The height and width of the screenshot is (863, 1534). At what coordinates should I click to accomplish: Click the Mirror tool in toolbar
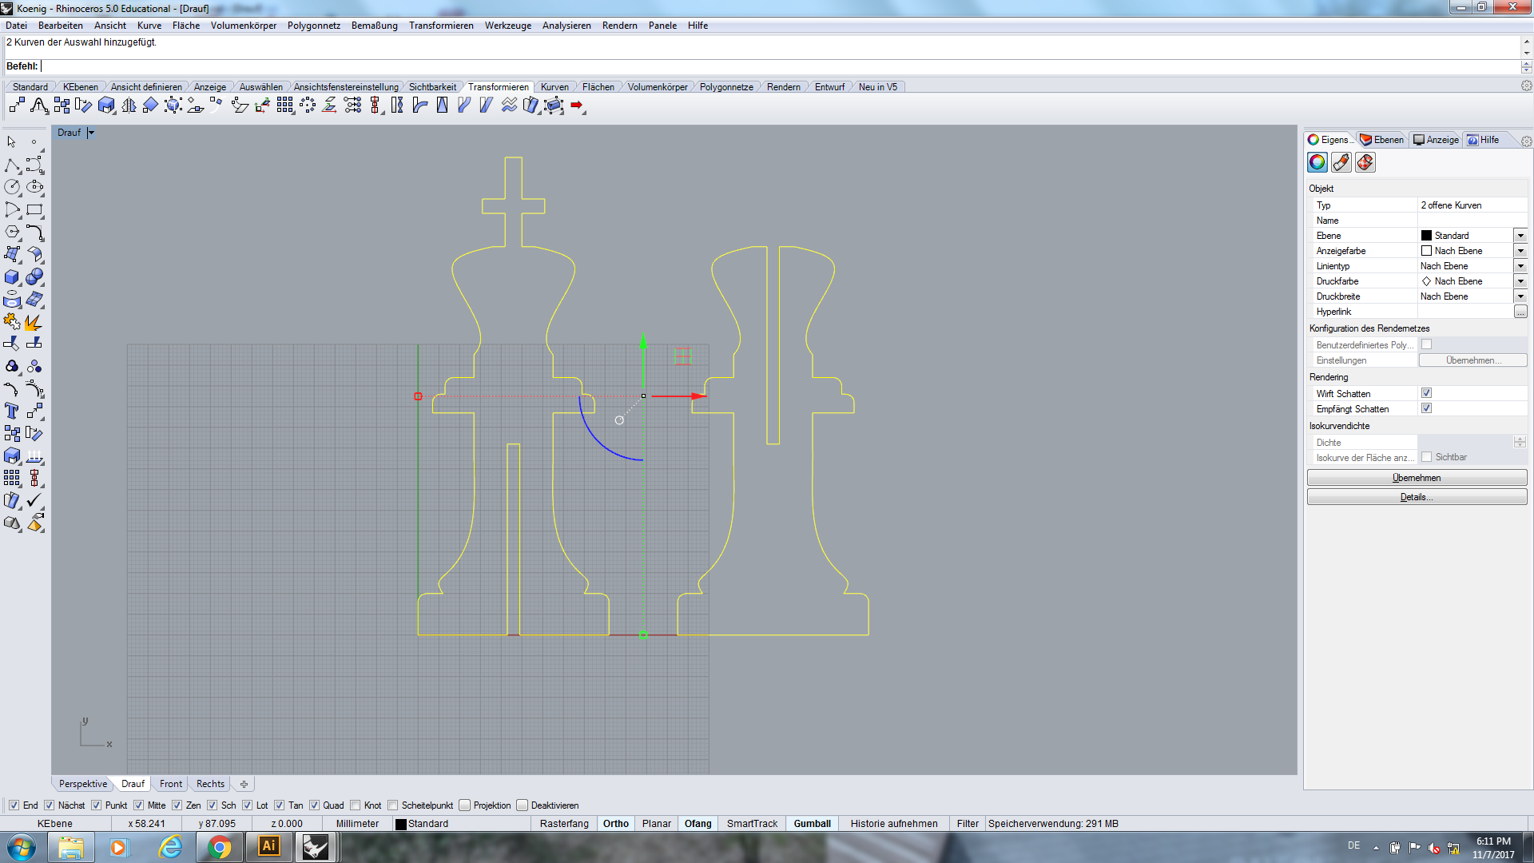(129, 105)
